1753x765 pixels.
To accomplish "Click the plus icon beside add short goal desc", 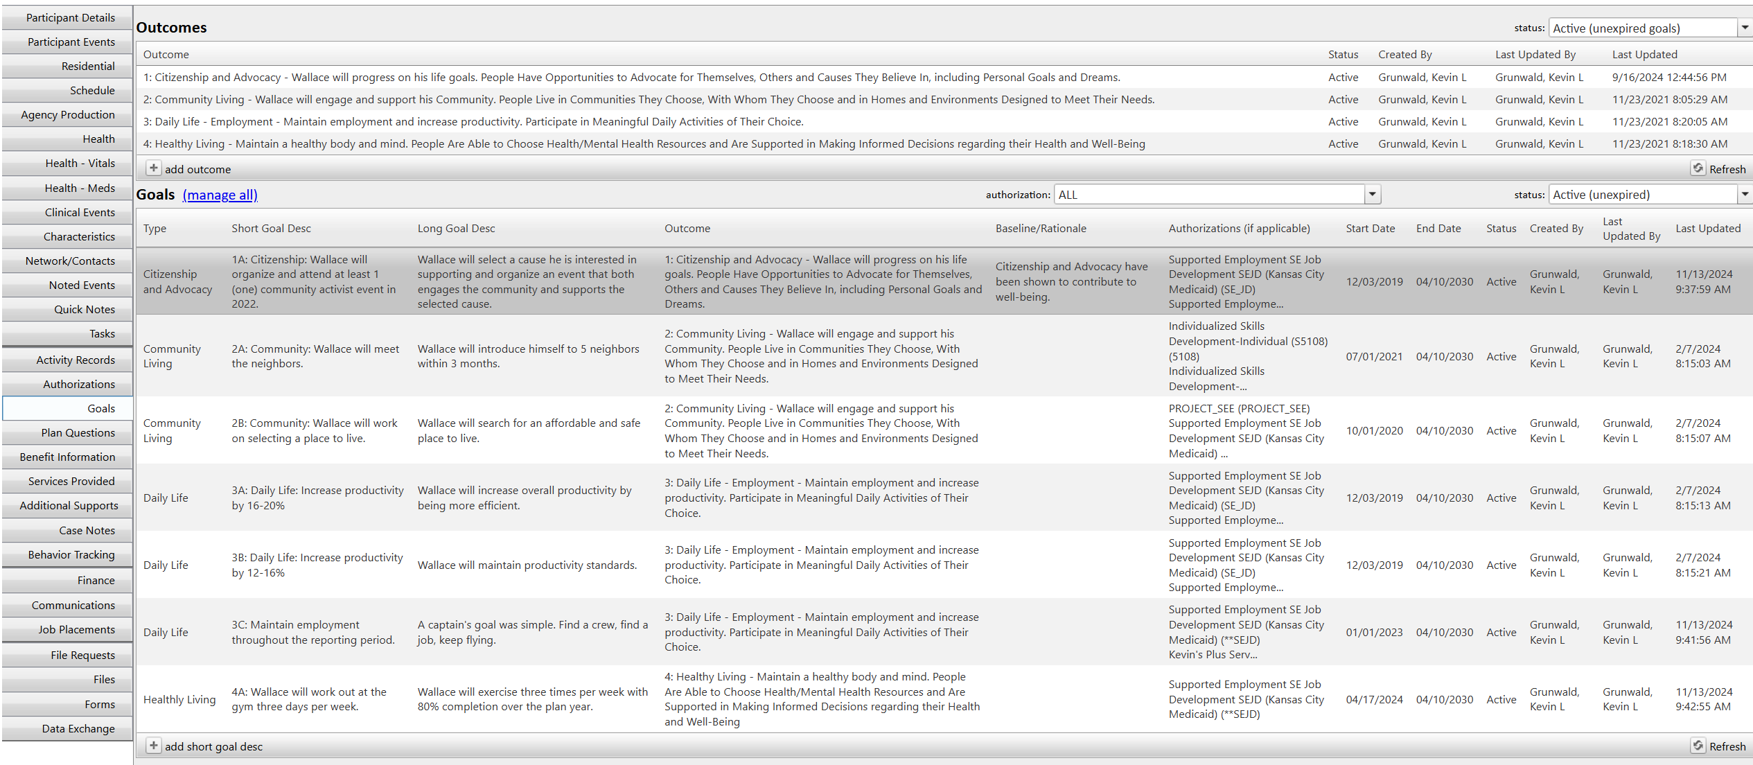I will [153, 746].
